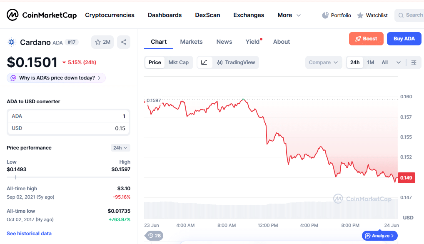This screenshot has height=244, width=424.
Task: Open chart settings sliders icon
Action: 414,62
